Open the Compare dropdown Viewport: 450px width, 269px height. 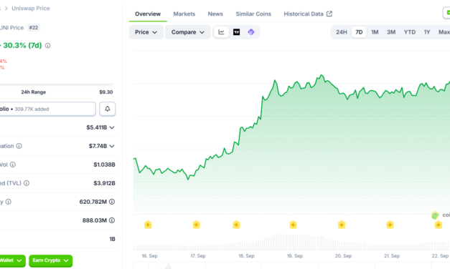point(188,32)
